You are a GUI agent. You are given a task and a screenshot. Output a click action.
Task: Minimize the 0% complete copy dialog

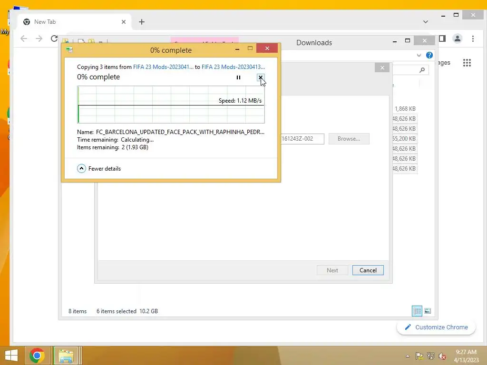click(237, 49)
